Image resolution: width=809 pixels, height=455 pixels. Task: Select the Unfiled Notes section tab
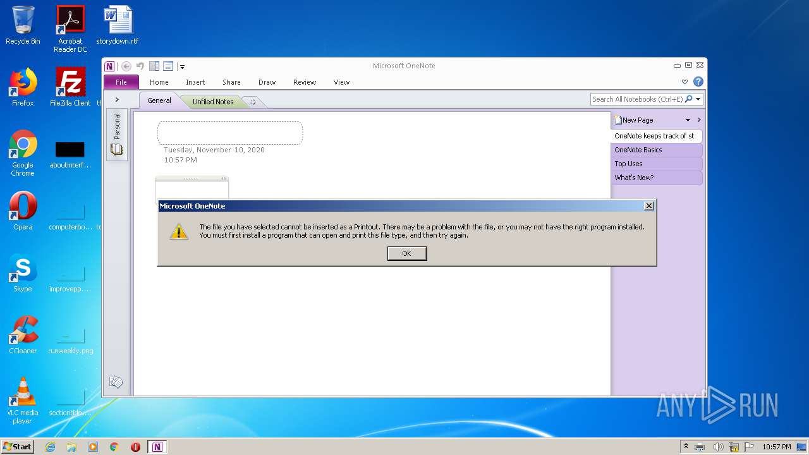pos(213,102)
